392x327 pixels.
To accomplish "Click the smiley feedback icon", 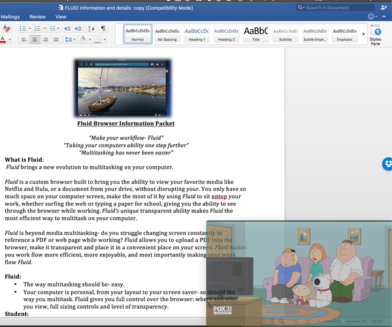I will (x=370, y=16).
